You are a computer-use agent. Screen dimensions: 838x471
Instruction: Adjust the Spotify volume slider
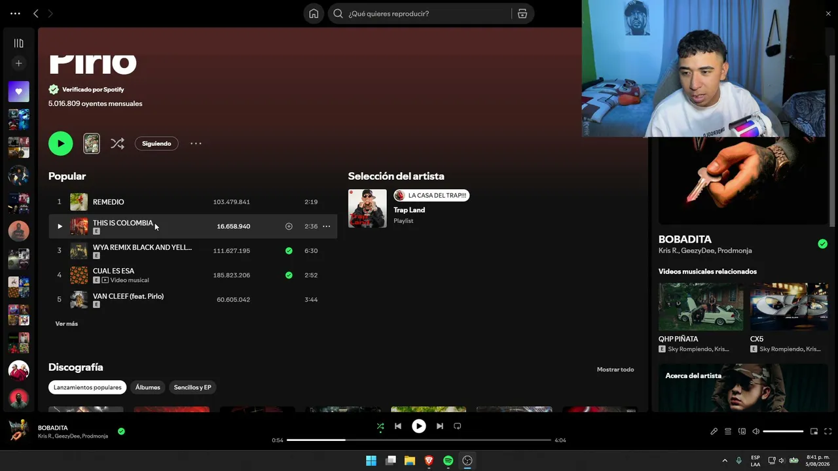pos(783,432)
